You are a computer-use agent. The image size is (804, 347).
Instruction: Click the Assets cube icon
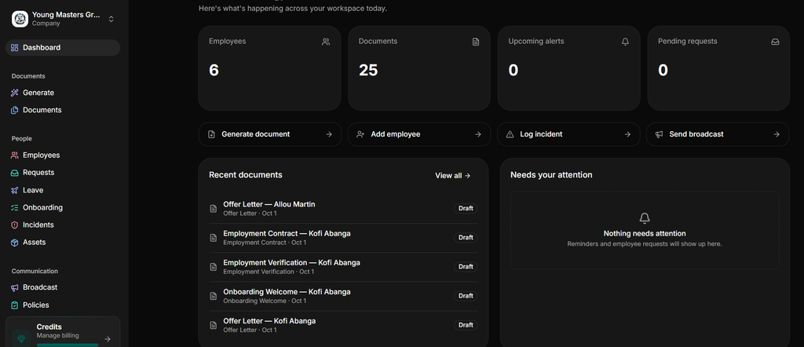pos(14,243)
